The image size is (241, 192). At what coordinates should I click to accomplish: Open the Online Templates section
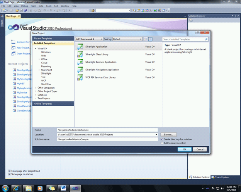(53, 104)
